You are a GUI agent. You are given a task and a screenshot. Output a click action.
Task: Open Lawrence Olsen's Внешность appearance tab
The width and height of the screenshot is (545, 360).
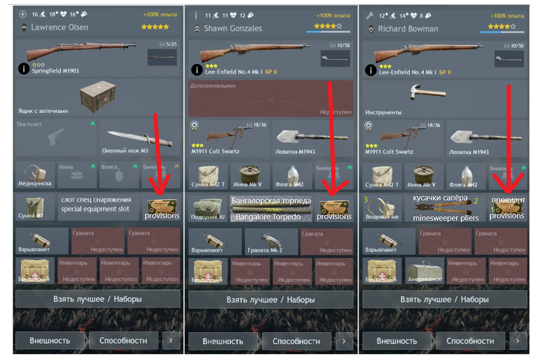click(x=50, y=340)
